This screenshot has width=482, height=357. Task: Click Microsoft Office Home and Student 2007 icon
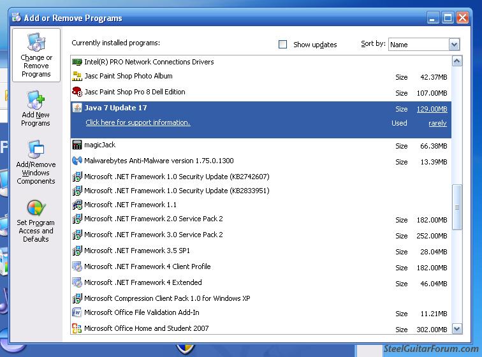tap(77, 328)
